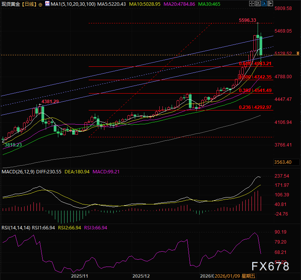
Task: Click the 0.236 Fibonacci level at 4292.97
Action: [x=255, y=107]
